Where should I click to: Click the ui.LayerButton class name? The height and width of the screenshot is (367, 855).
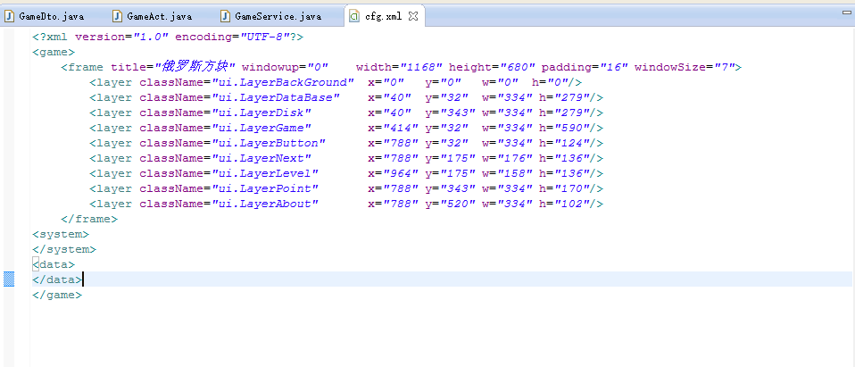click(x=269, y=144)
